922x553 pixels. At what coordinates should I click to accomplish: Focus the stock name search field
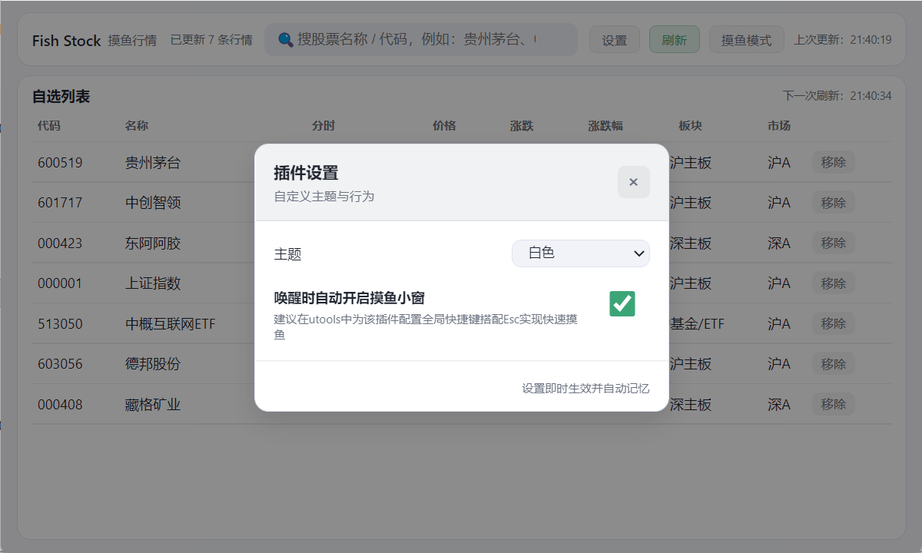pyautogui.click(x=430, y=39)
